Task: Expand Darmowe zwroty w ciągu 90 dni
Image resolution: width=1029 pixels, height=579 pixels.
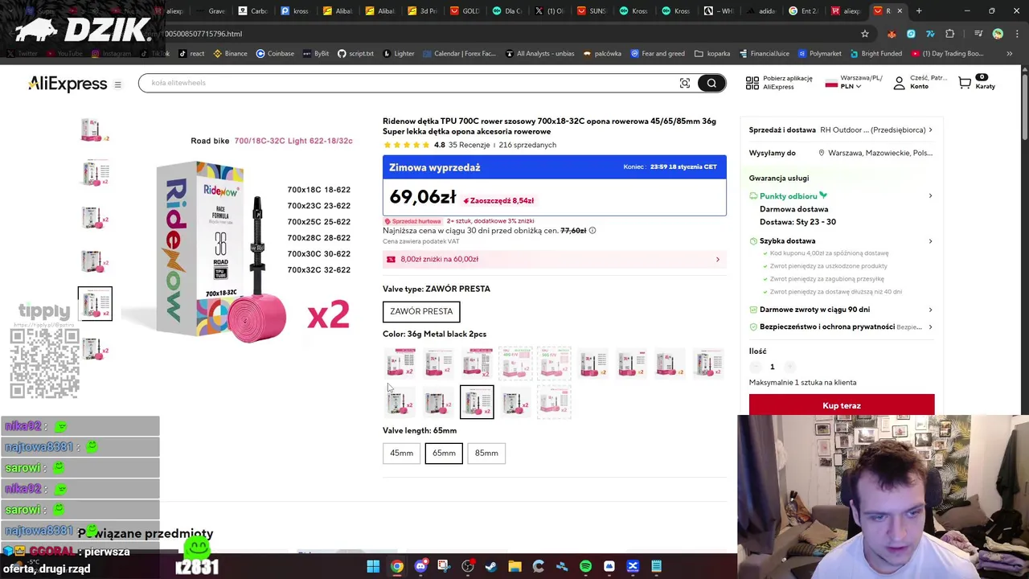Action: tap(841, 310)
